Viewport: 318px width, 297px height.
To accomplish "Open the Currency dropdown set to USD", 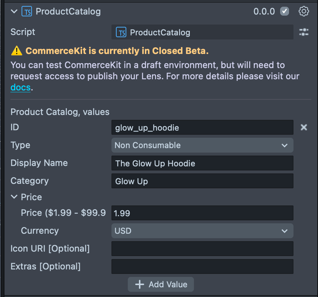I will tap(202, 231).
